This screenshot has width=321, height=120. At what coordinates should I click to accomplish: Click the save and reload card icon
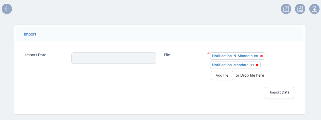(300, 9)
